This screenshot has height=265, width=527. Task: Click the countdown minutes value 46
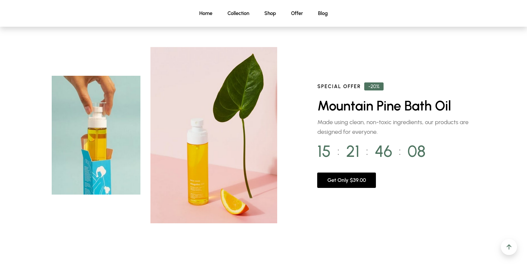coord(384,152)
